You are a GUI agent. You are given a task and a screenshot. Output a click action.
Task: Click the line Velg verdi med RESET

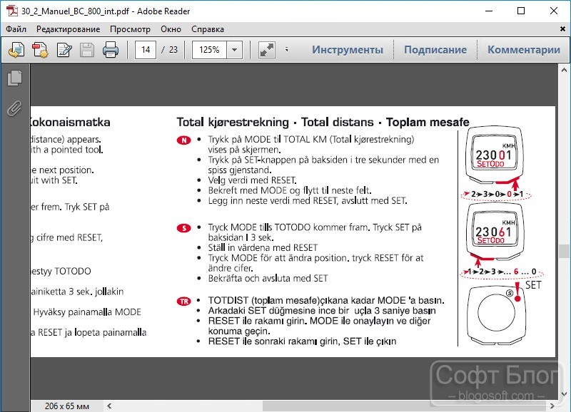pos(253,180)
